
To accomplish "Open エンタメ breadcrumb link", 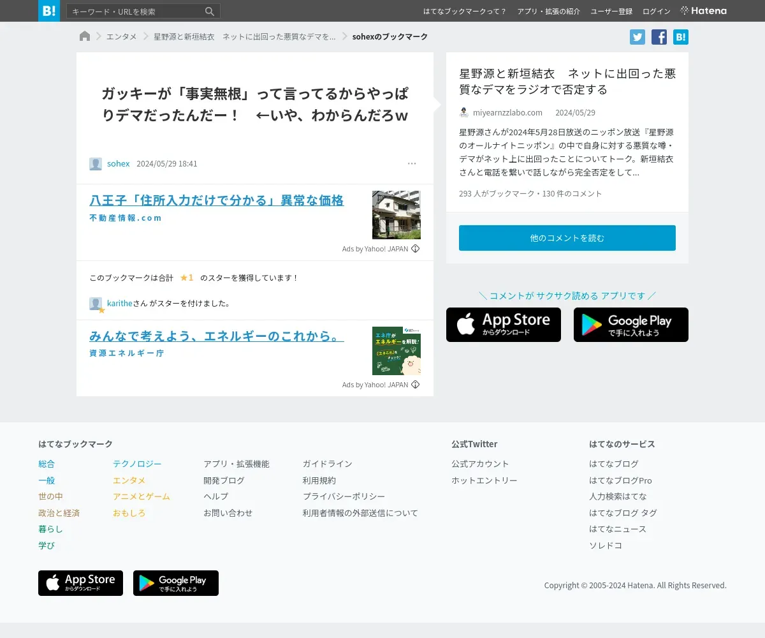I will (121, 37).
